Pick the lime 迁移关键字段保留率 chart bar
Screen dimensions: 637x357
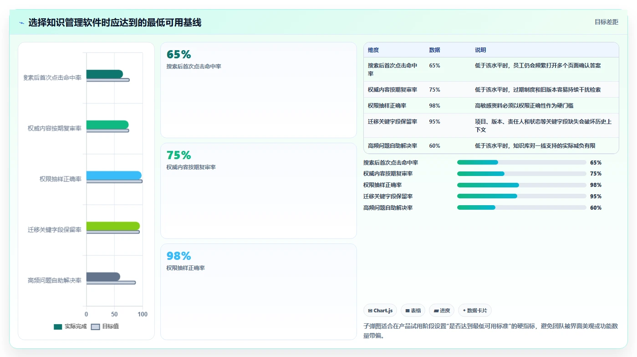click(x=113, y=226)
